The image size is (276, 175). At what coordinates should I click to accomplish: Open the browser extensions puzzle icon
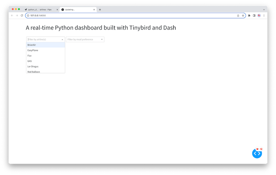[249, 16]
